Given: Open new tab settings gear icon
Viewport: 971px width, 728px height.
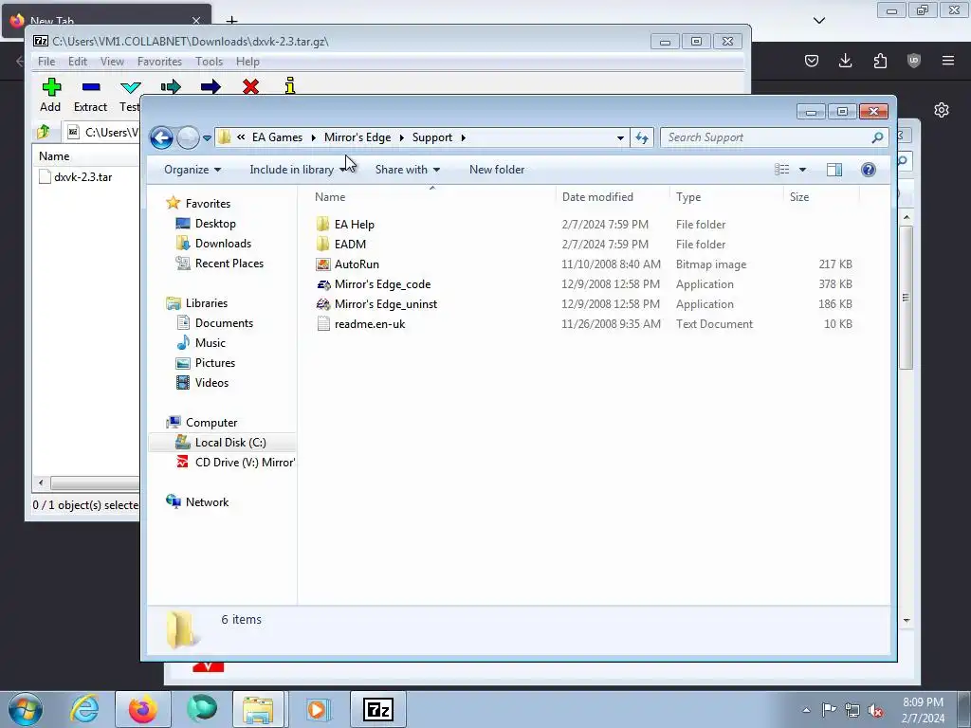Looking at the screenshot, I should click(x=942, y=110).
